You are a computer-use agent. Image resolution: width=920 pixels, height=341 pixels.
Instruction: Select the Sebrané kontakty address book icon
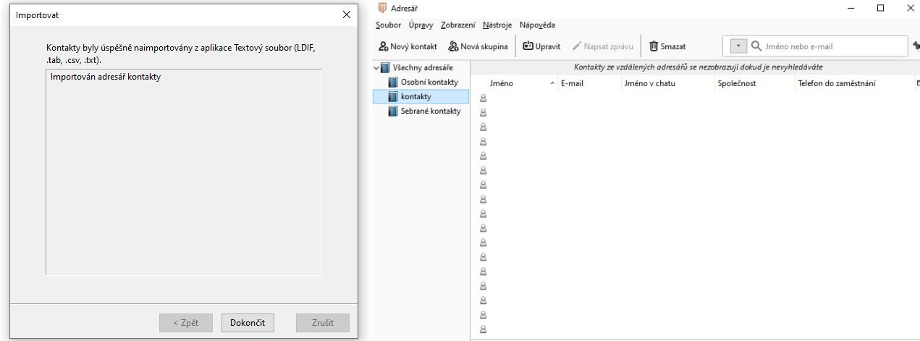pos(393,111)
